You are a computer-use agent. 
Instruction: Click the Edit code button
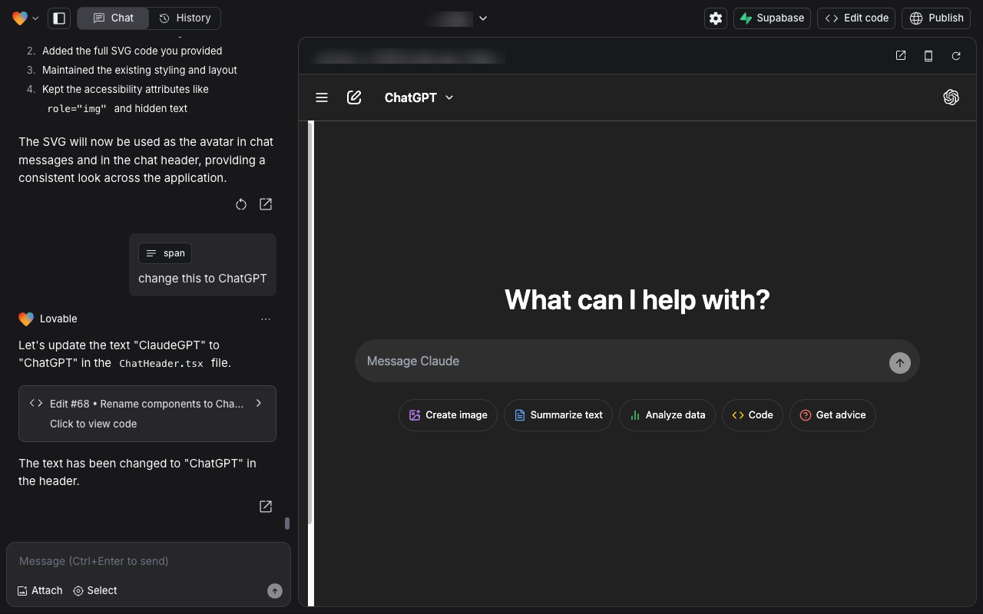[856, 18]
